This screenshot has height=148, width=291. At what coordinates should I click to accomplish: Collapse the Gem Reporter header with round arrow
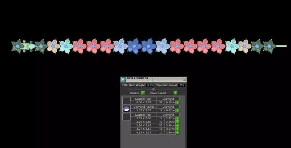[x=153, y=89]
